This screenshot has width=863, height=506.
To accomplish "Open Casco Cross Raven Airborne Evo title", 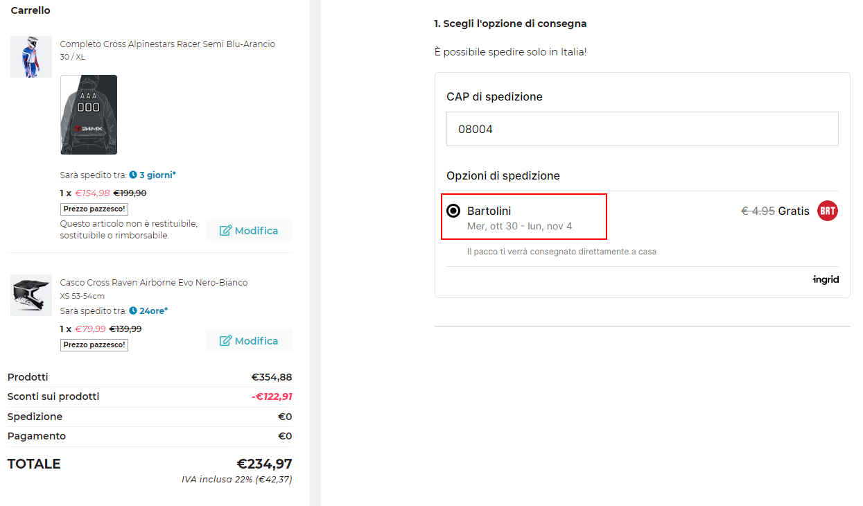I will pos(154,282).
